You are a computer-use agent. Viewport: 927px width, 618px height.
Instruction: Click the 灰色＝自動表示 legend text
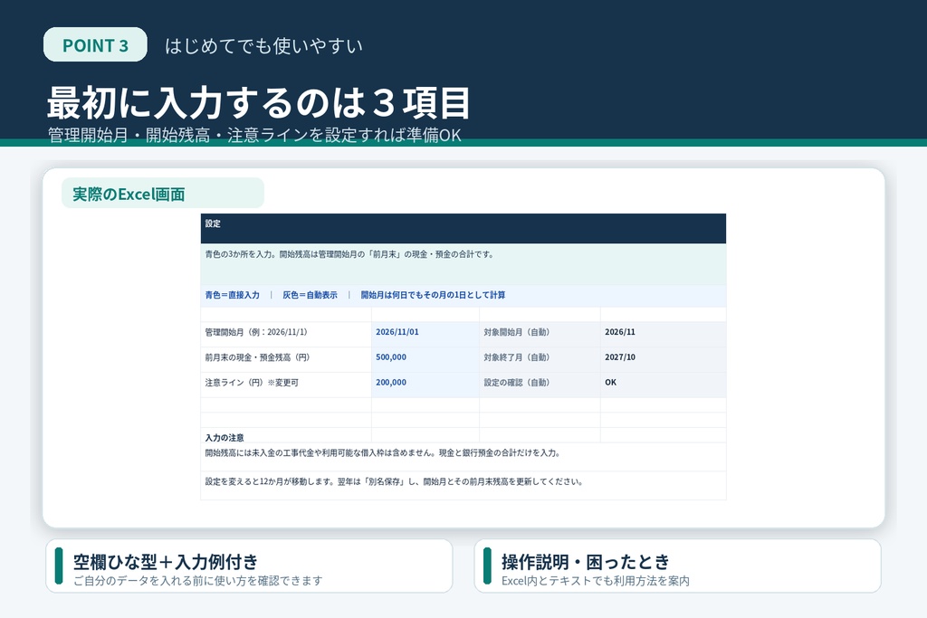tap(310, 295)
